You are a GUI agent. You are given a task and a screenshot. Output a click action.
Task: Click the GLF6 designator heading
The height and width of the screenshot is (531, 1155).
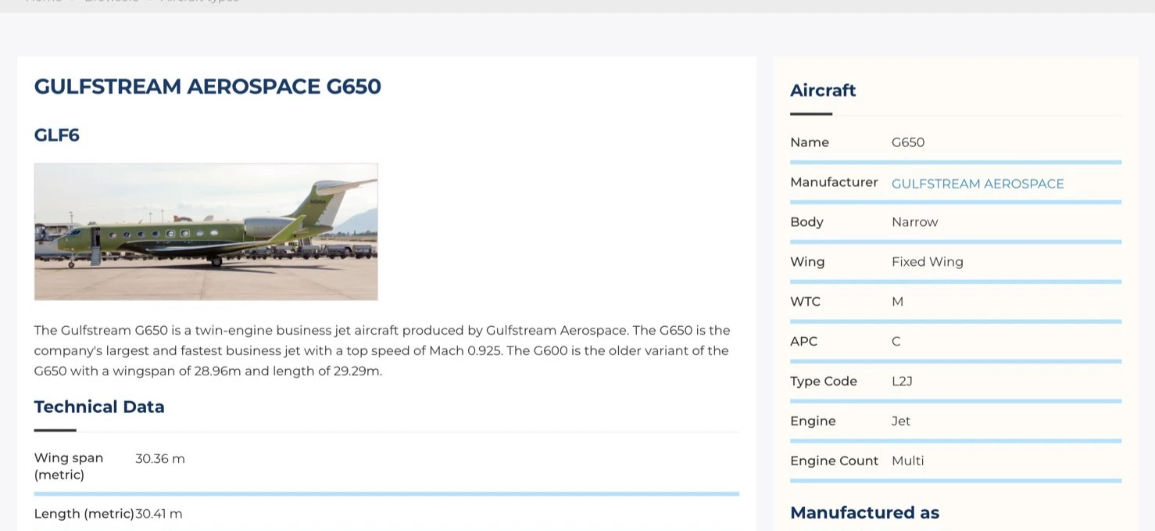click(x=57, y=135)
